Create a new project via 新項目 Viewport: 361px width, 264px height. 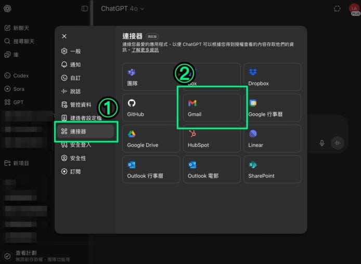(x=17, y=163)
